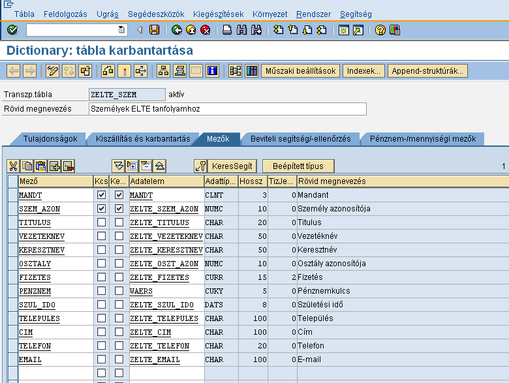
Task: Click the Insert row icon
Action: click(55, 166)
